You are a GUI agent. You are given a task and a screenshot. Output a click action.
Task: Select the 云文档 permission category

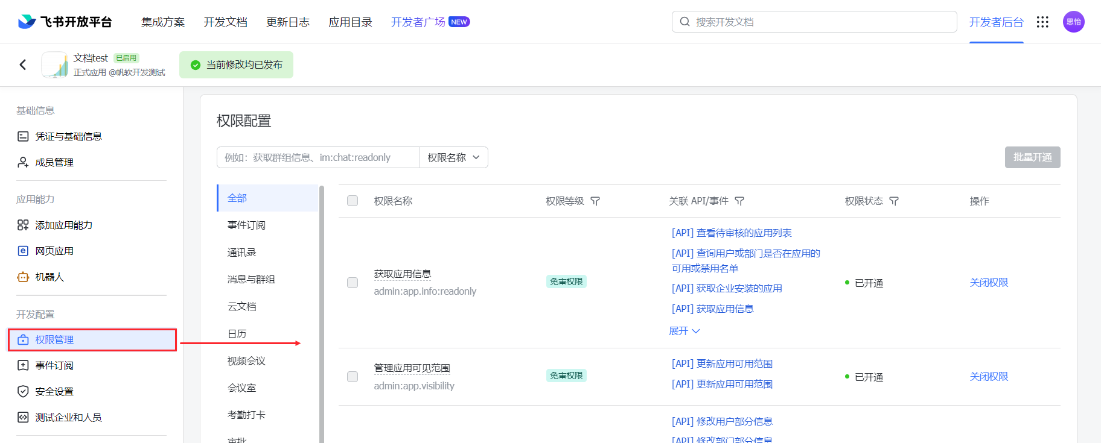[242, 306]
